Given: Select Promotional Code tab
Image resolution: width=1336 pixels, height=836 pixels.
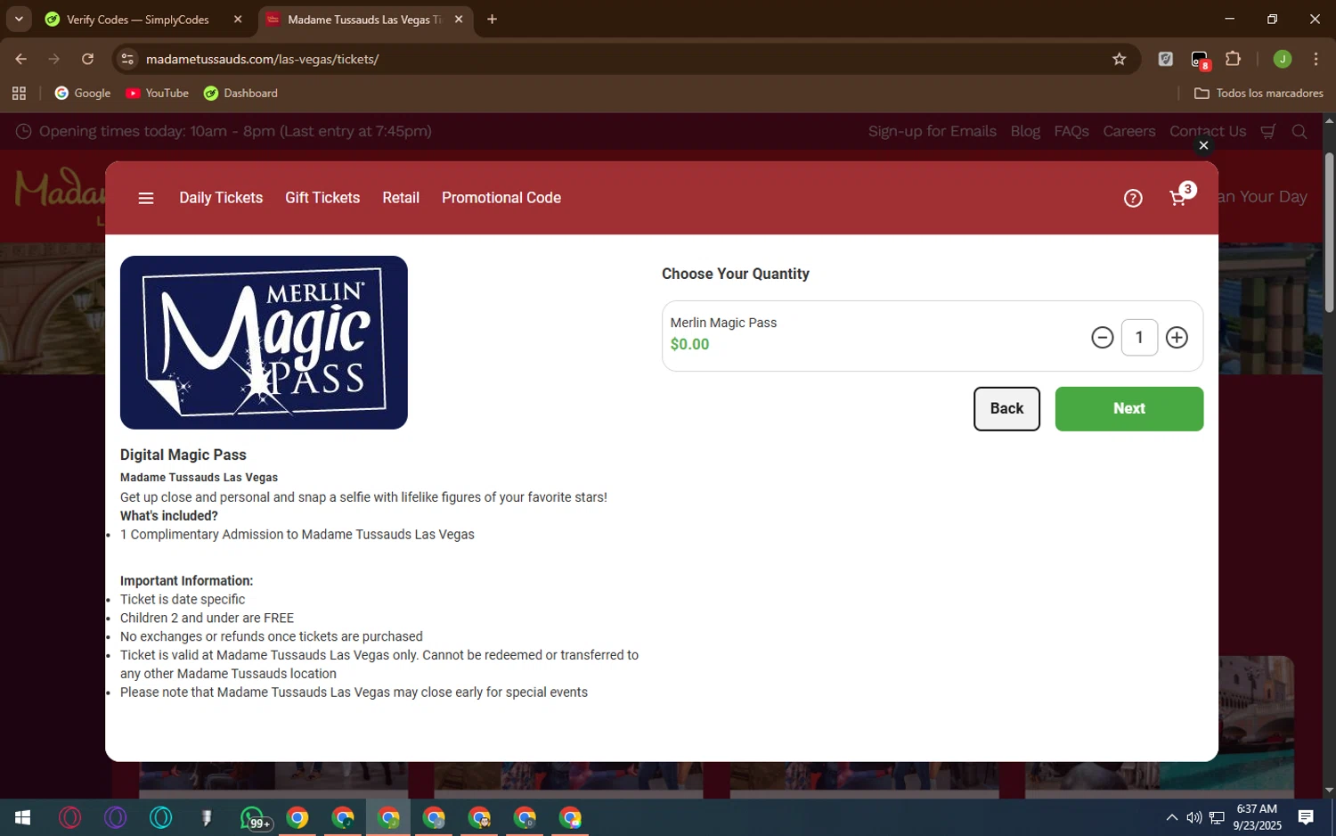Looking at the screenshot, I should 501,198.
